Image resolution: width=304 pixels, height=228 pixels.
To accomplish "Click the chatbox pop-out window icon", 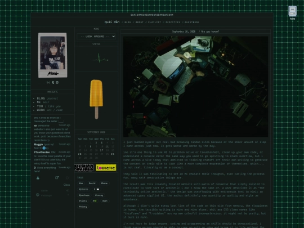I will (x=57, y=178).
